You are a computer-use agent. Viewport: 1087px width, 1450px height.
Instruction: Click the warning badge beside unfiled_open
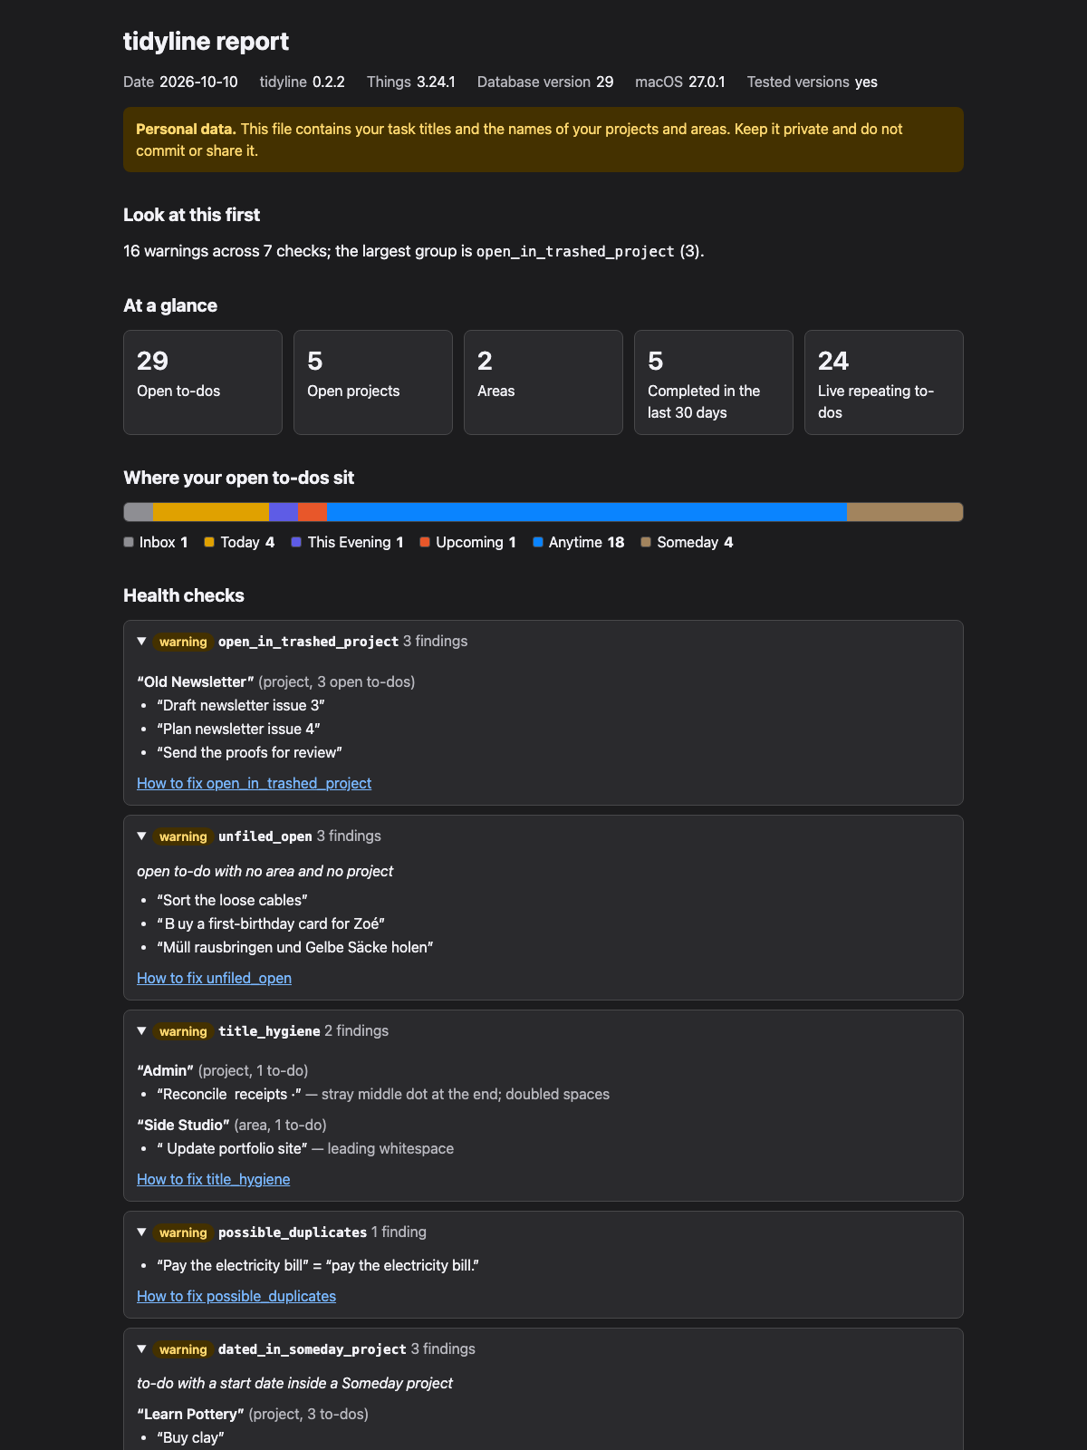[x=183, y=836]
